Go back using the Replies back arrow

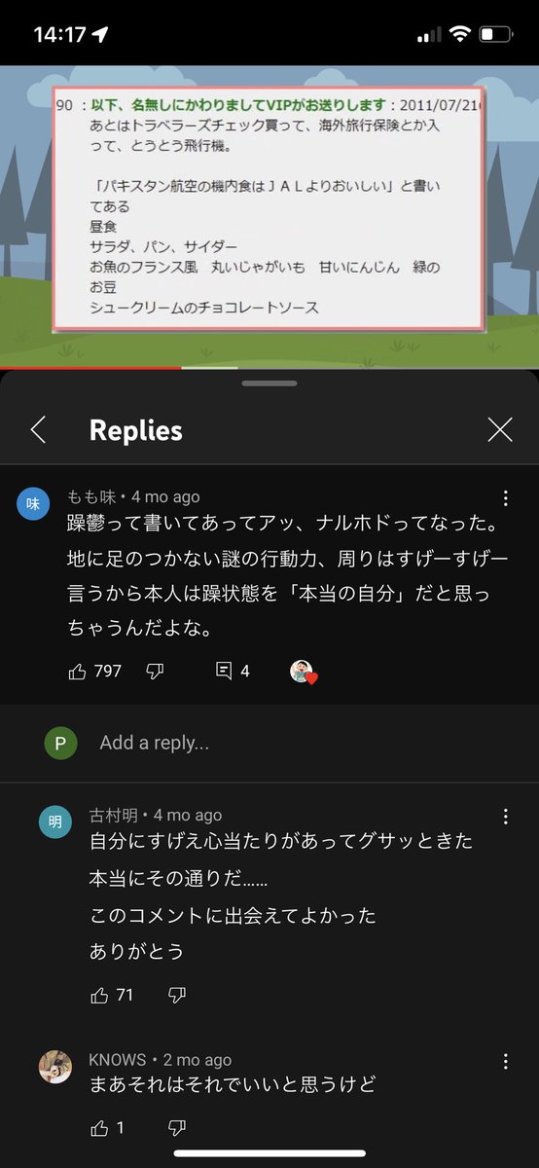38,429
